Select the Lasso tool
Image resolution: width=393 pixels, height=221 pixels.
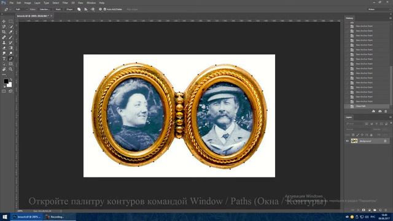[x=4, y=26]
